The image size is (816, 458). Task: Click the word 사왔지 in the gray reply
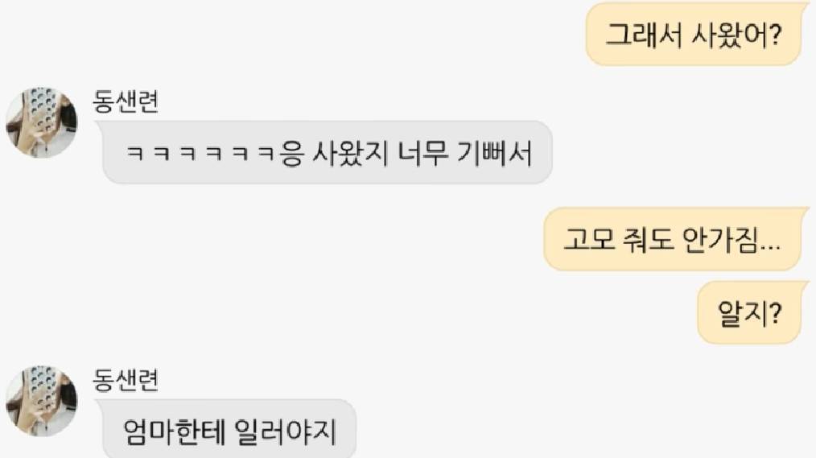pos(350,154)
